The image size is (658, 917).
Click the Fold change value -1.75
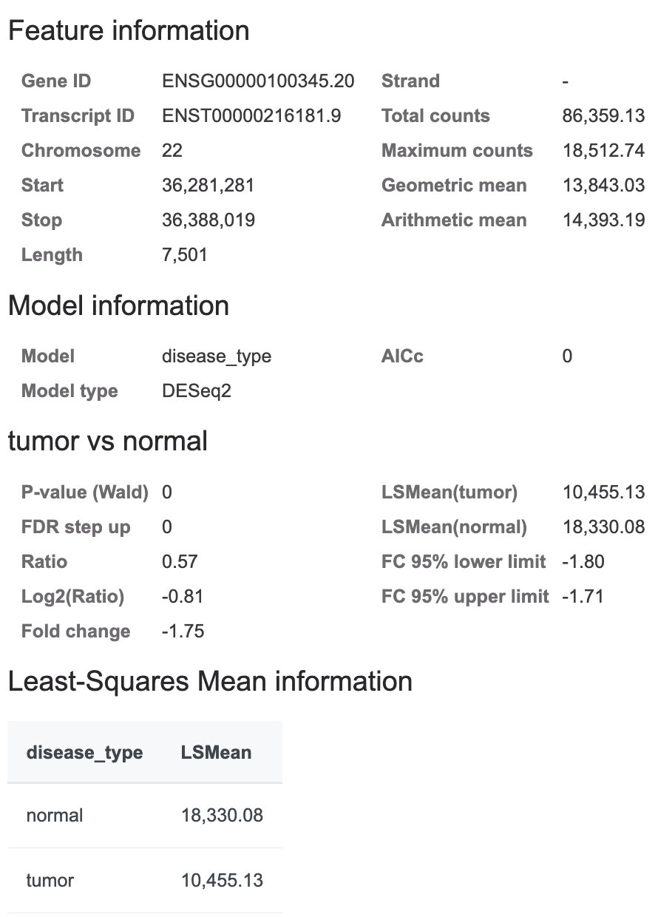click(183, 632)
